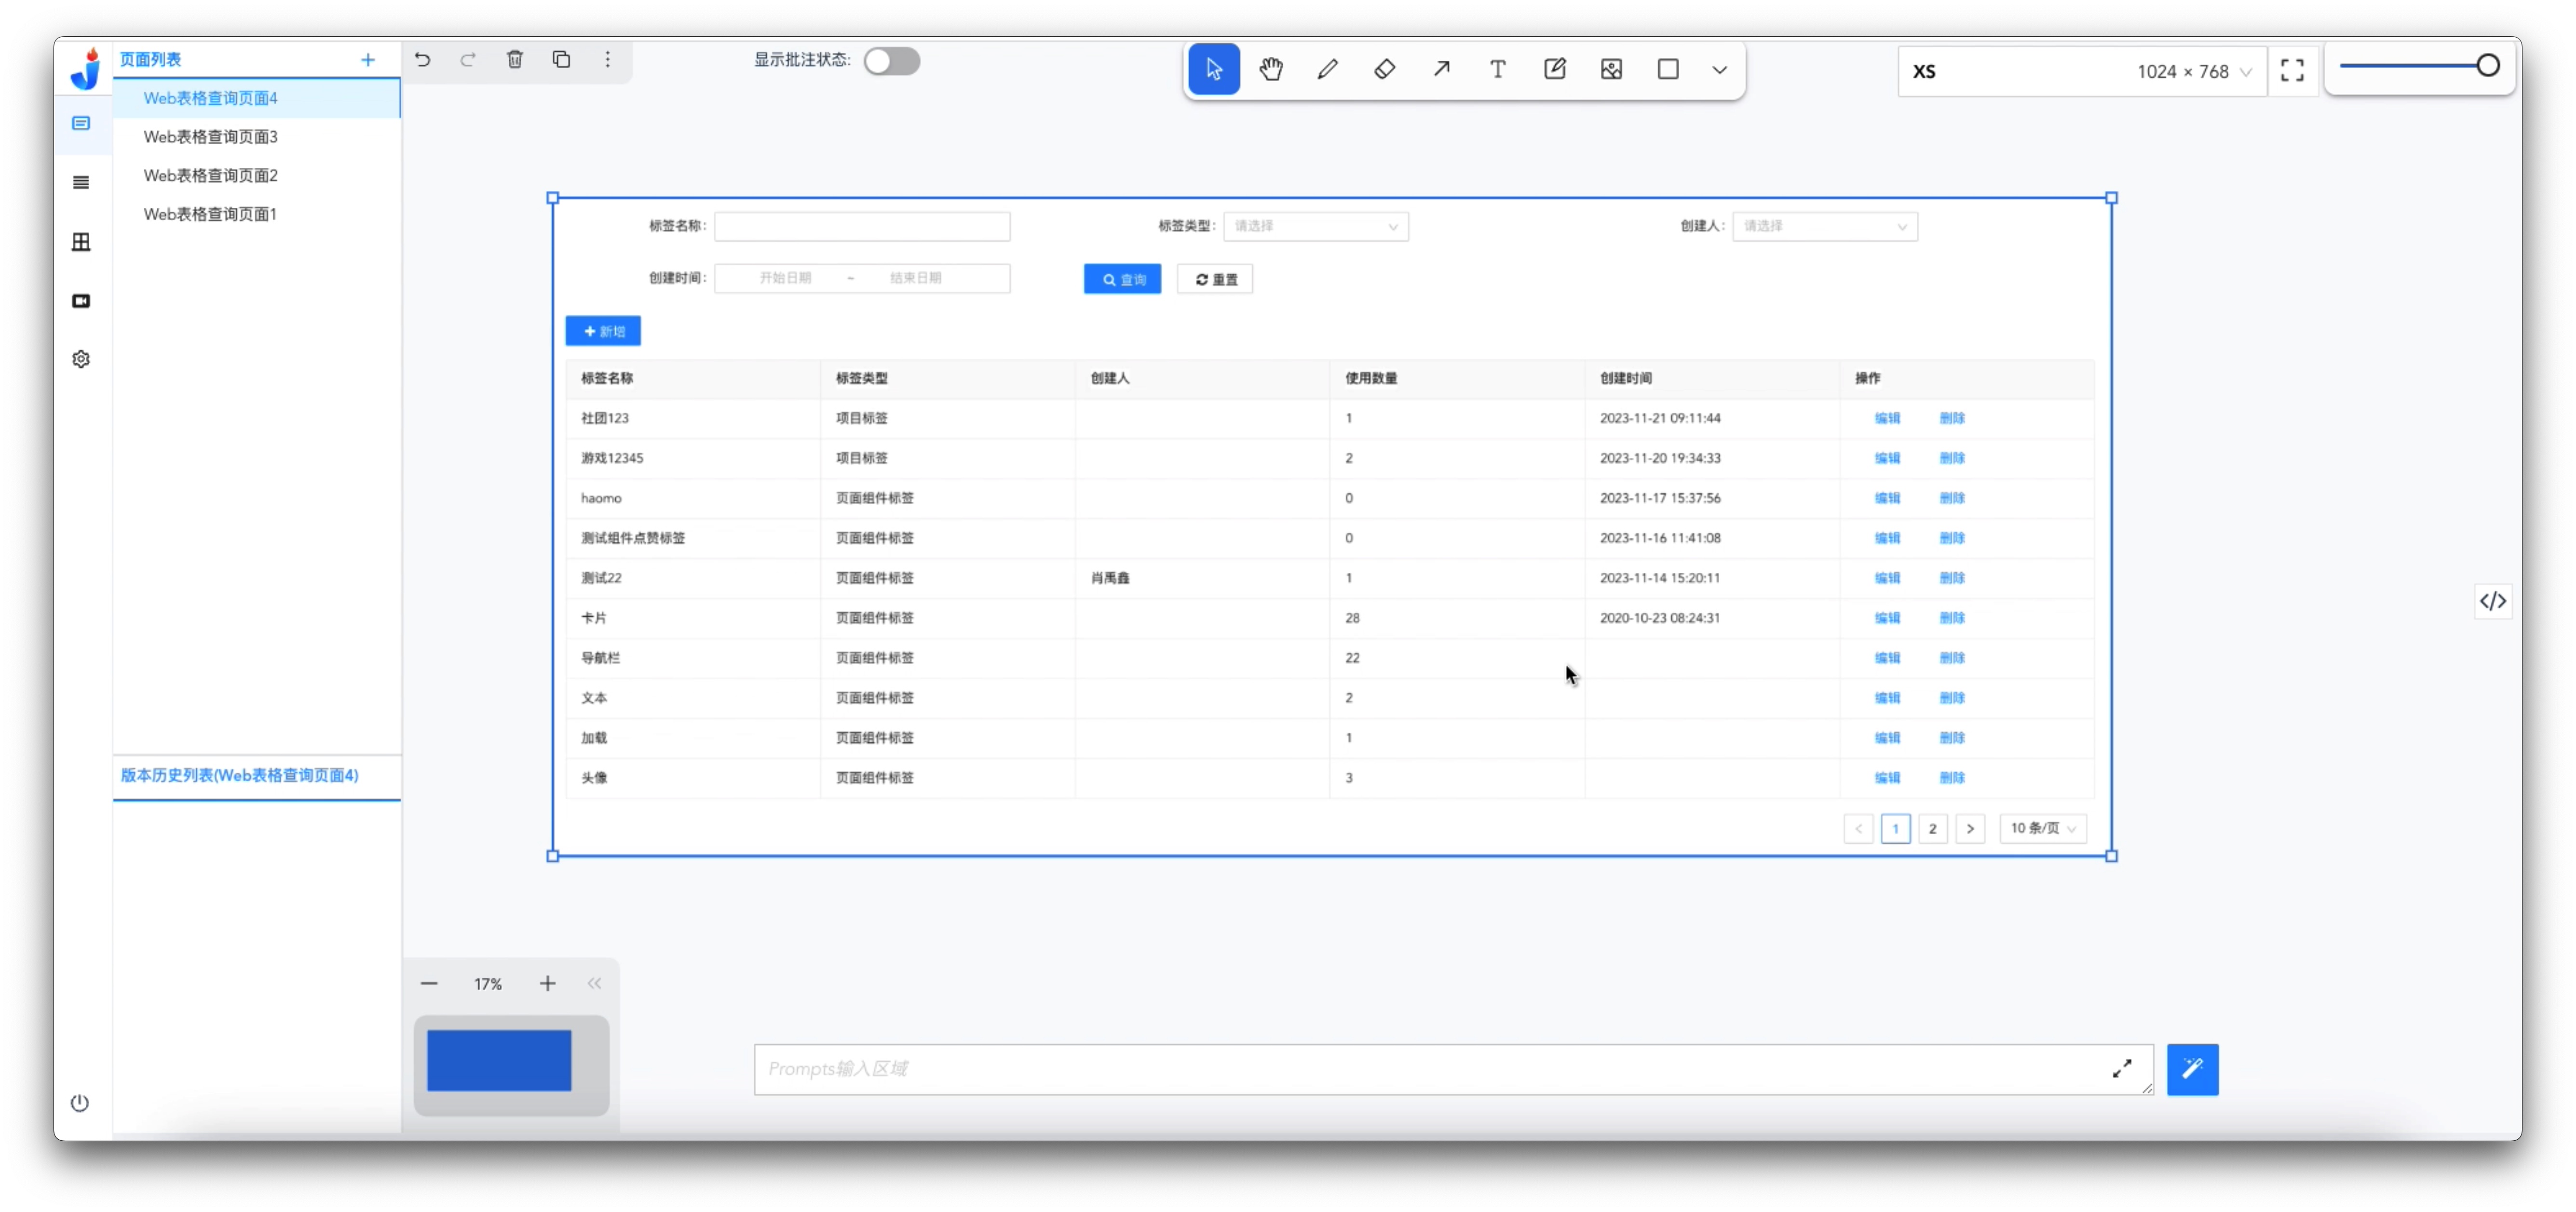
Task: Open code view panel
Action: [2492, 601]
